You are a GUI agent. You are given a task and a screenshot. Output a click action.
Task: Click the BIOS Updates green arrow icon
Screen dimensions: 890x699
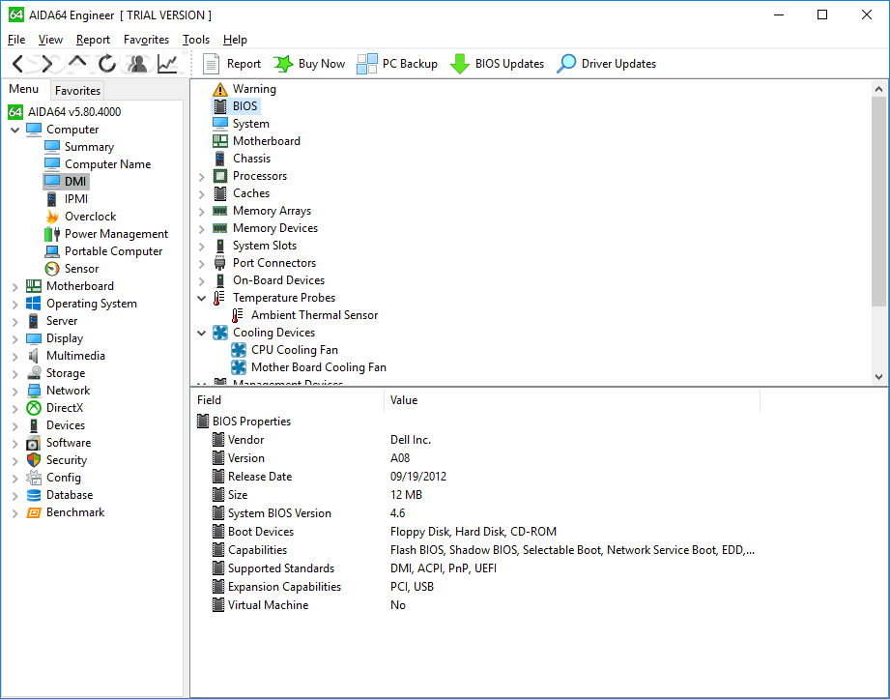459,64
